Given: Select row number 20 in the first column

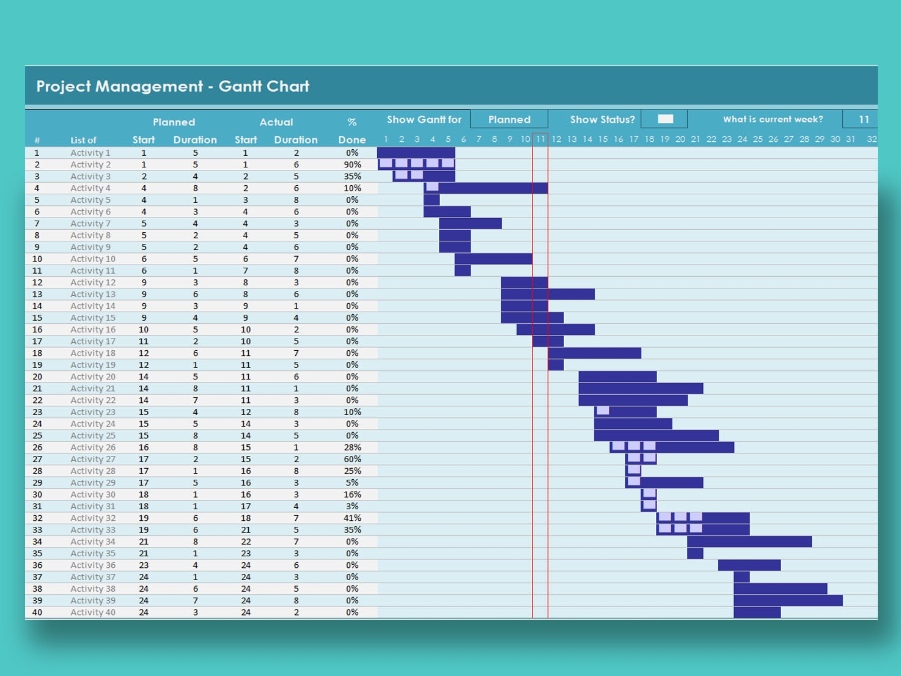Looking at the screenshot, I should tap(37, 377).
